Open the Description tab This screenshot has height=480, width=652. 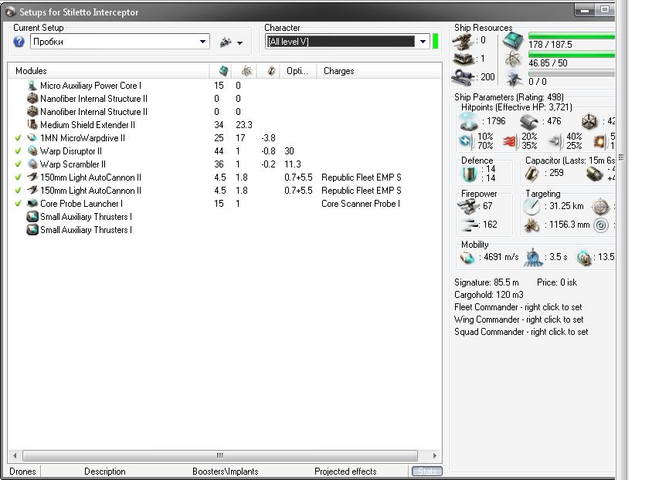105,472
